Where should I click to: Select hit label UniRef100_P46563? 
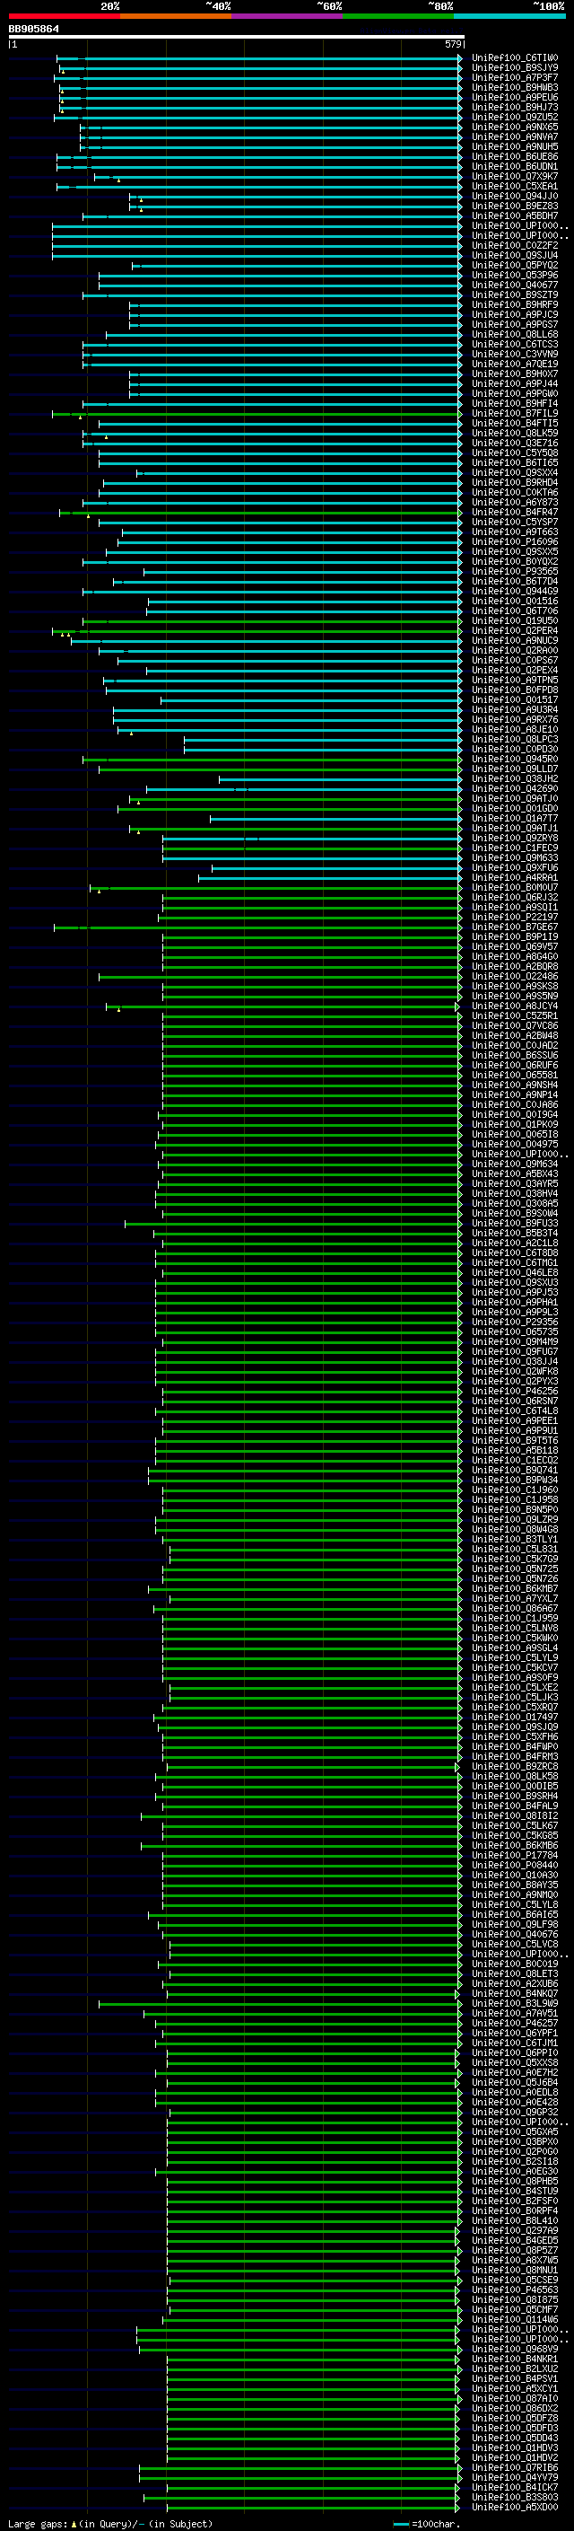(515, 2289)
